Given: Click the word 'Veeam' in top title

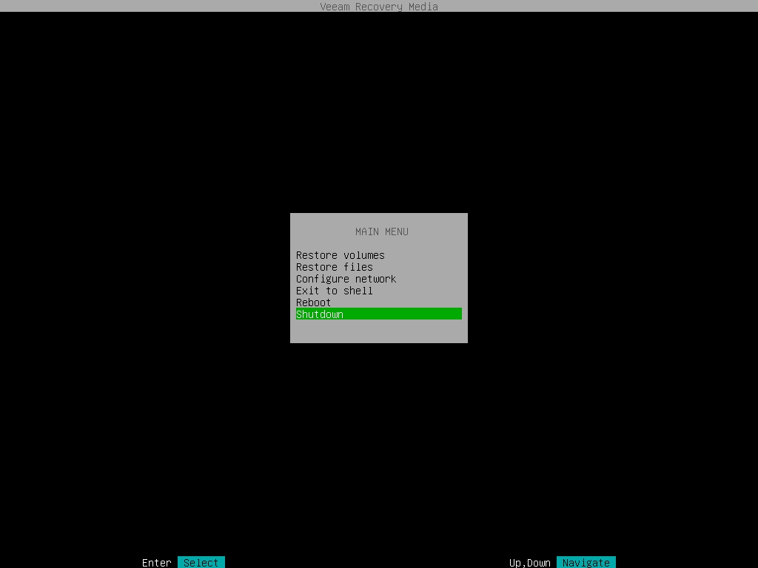Looking at the screenshot, I should tap(334, 7).
